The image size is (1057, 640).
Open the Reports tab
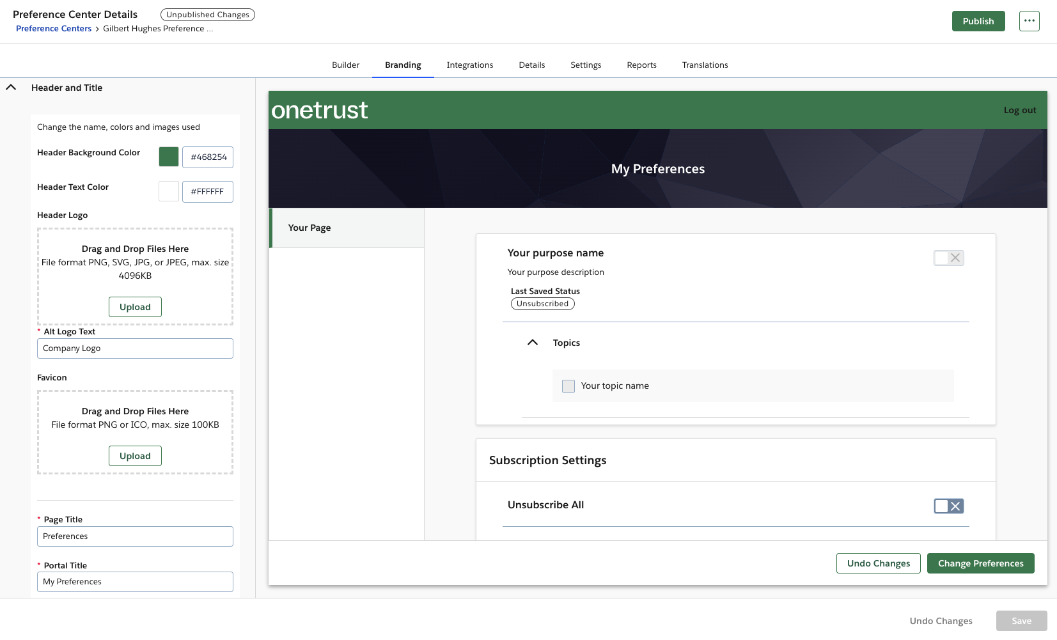click(x=641, y=65)
